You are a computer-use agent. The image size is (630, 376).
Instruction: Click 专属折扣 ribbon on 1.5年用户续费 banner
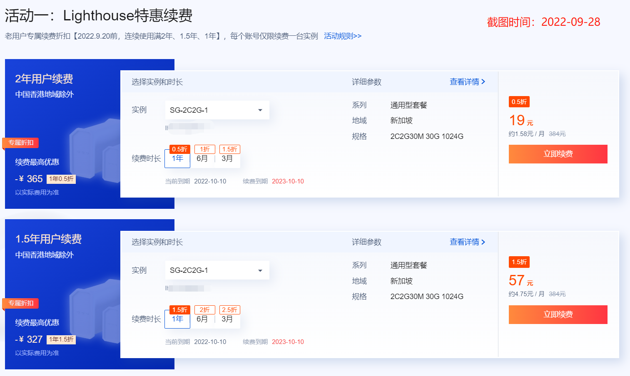20,303
